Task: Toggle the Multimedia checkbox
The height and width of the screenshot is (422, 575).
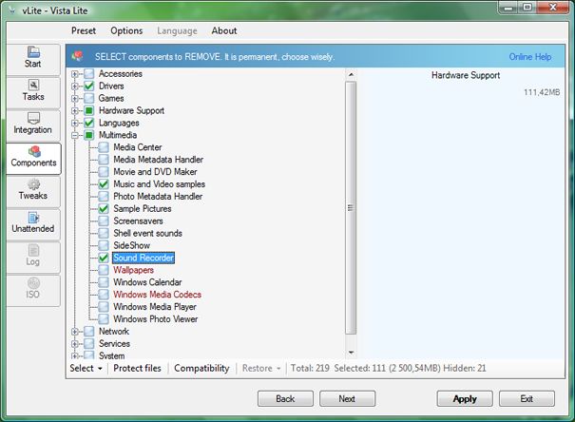Action: 89,135
